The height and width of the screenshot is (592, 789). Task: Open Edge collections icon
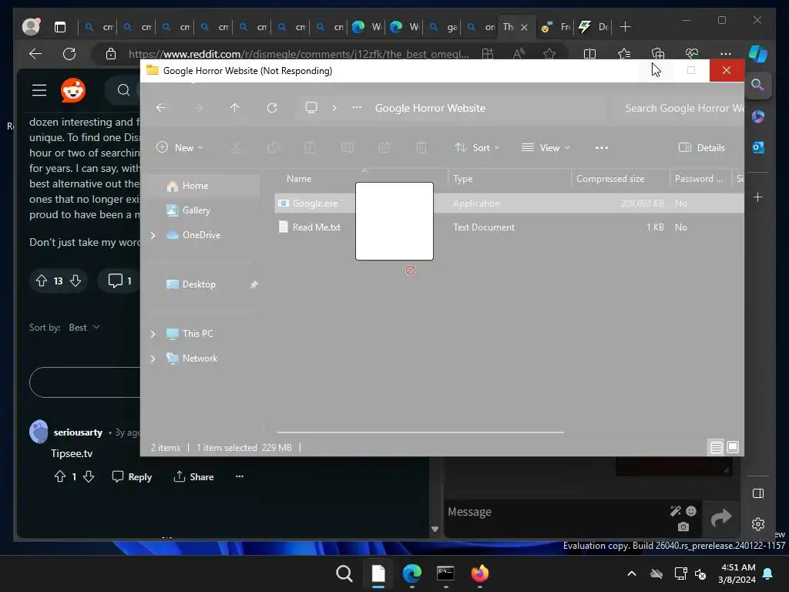click(x=658, y=54)
